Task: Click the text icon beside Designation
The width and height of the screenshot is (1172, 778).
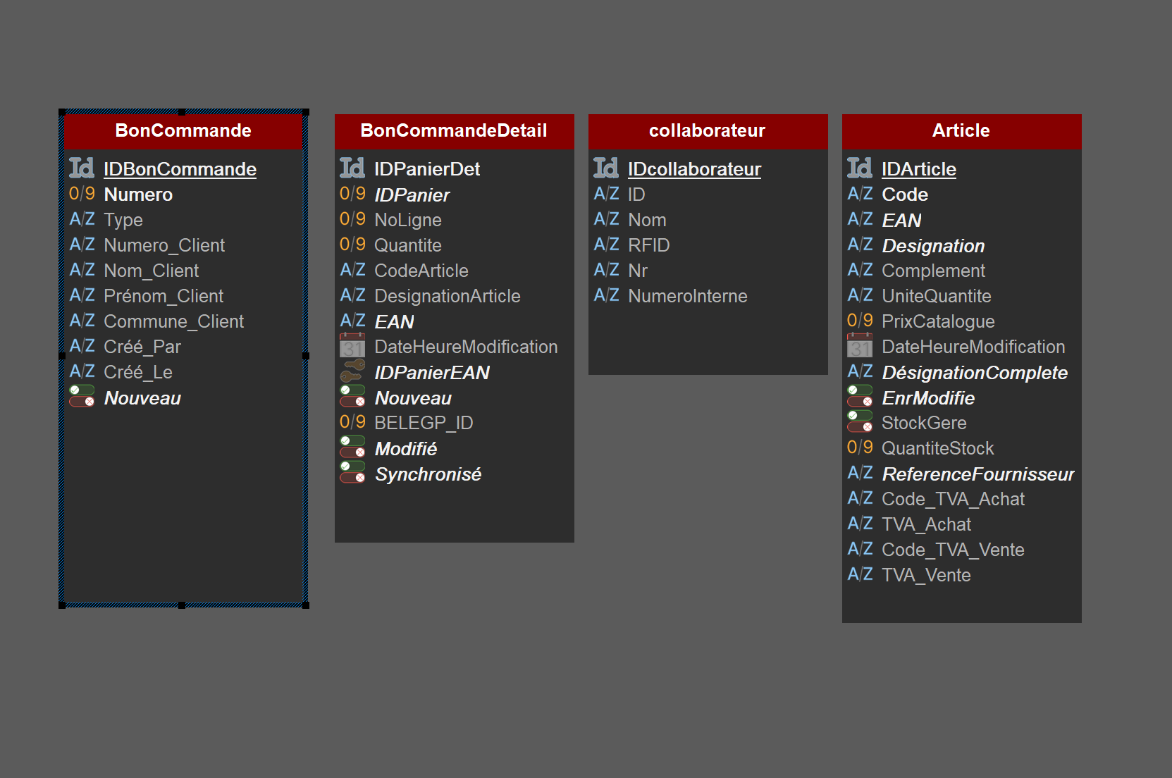Action: coord(860,245)
